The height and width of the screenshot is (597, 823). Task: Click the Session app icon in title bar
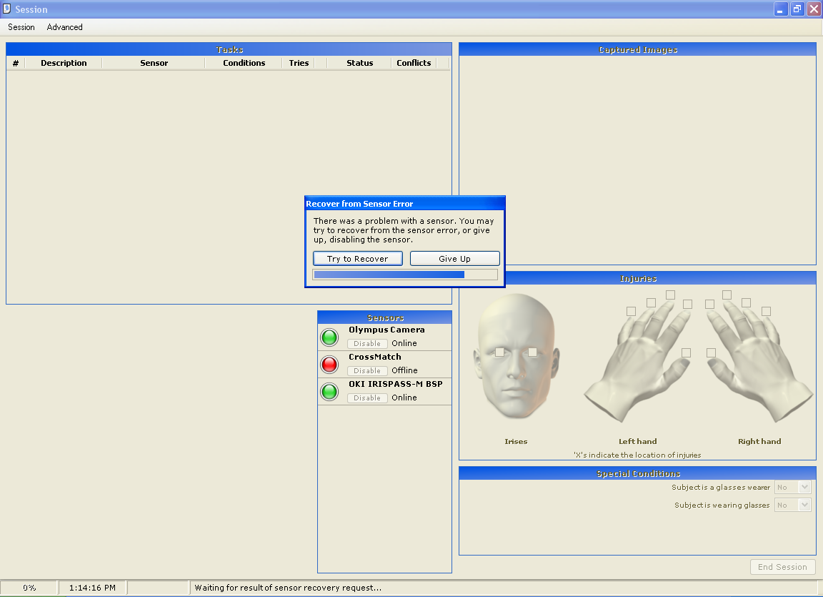7,9
